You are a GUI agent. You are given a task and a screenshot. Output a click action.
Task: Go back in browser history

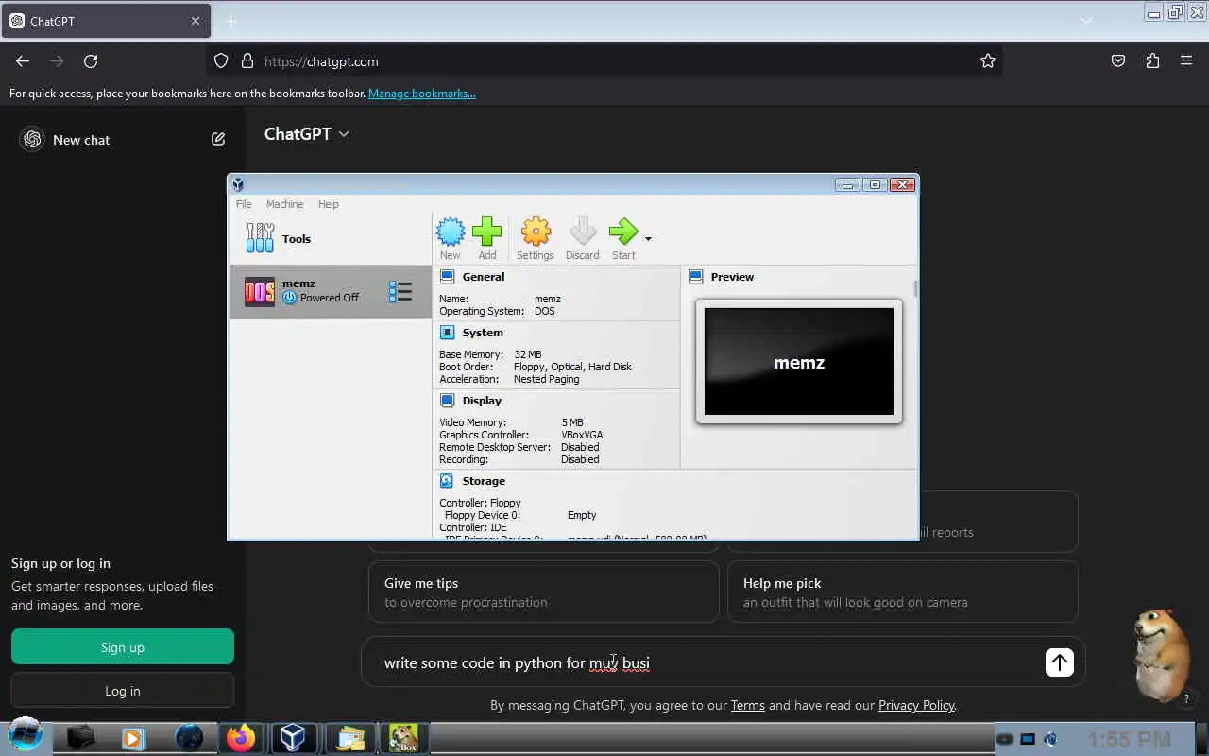23,60
